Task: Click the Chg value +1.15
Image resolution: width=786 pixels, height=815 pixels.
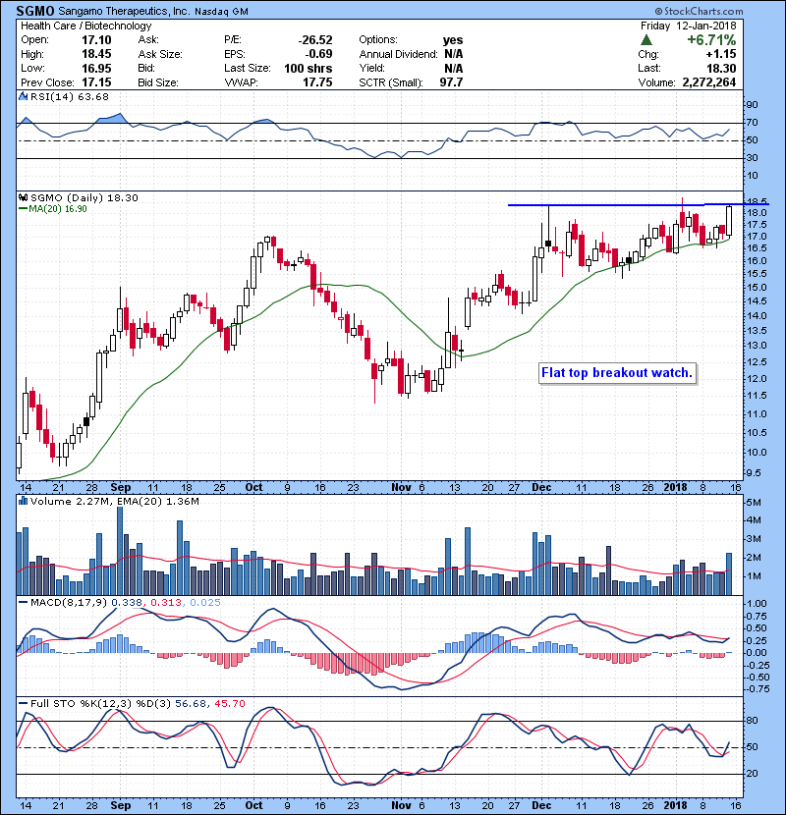Action: click(x=721, y=54)
